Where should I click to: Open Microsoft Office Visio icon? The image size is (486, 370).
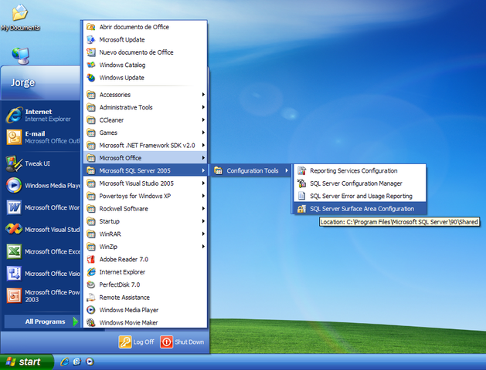coord(14,274)
